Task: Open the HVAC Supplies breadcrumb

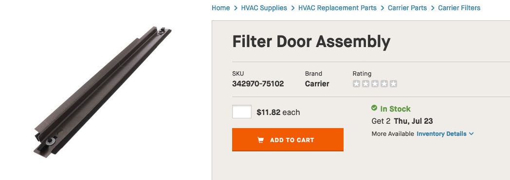Action: pyautogui.click(x=264, y=8)
